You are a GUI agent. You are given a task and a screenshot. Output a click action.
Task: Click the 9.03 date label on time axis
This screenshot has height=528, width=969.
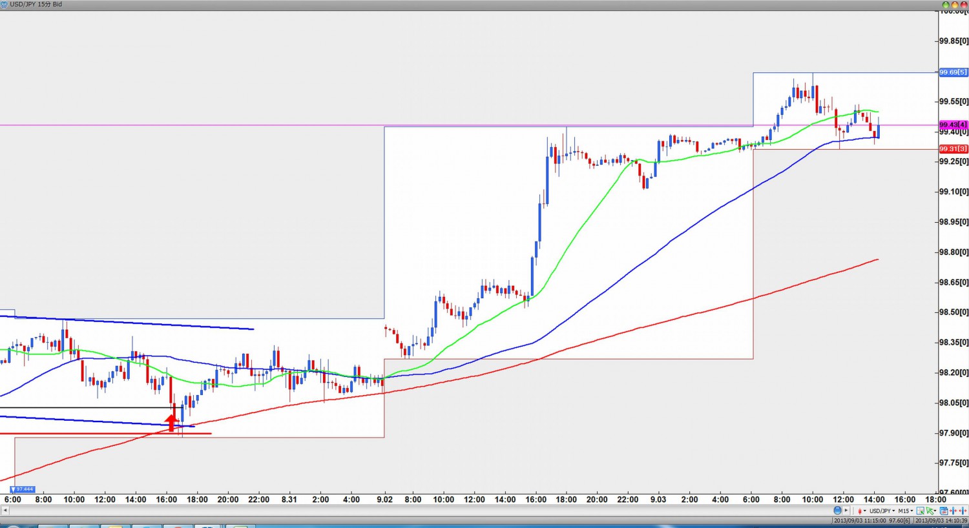(658, 500)
